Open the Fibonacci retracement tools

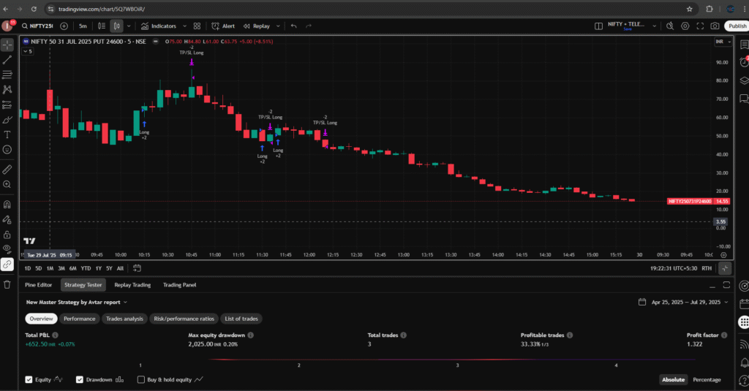[7, 75]
